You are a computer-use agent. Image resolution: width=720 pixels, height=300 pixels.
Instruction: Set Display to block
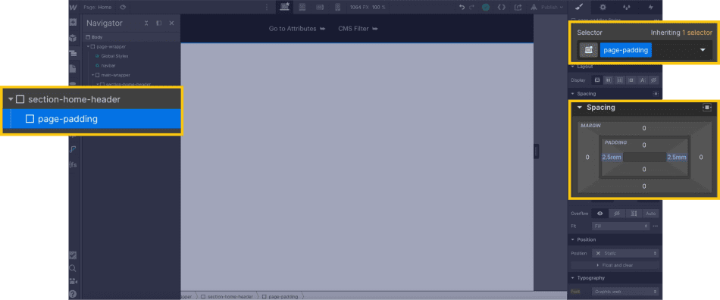(597, 80)
